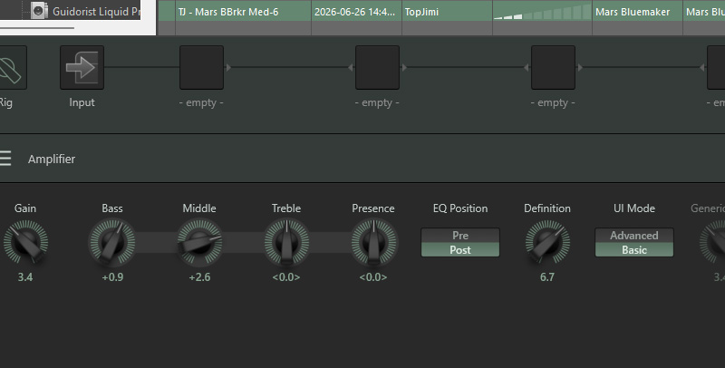The height and width of the screenshot is (368, 725).
Task: Switch EQ Position to Pre
Action: (460, 236)
